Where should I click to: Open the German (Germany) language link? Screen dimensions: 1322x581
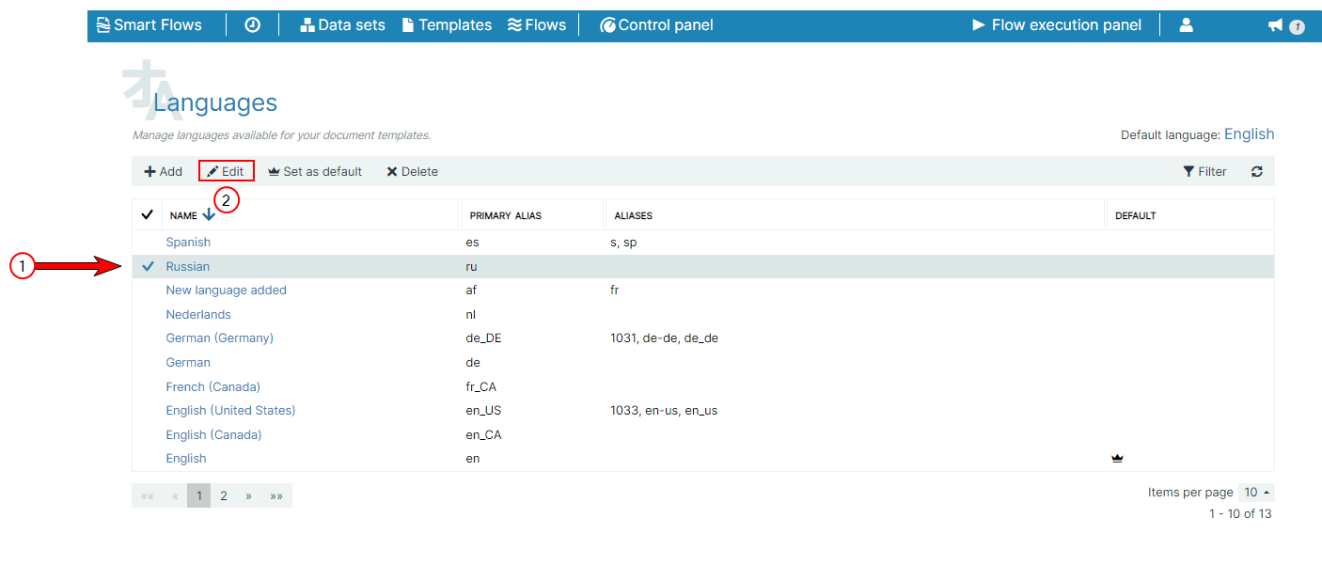[x=219, y=338]
